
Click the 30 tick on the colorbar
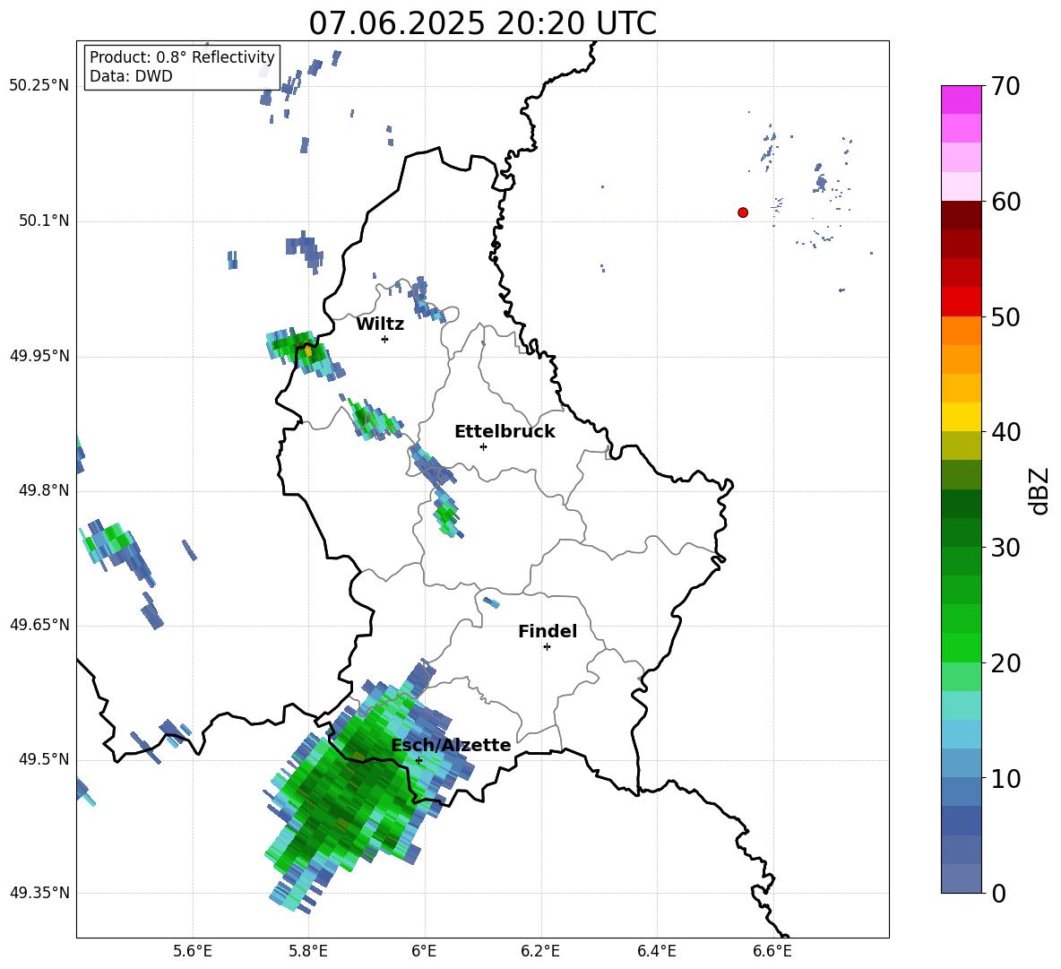tap(1005, 548)
